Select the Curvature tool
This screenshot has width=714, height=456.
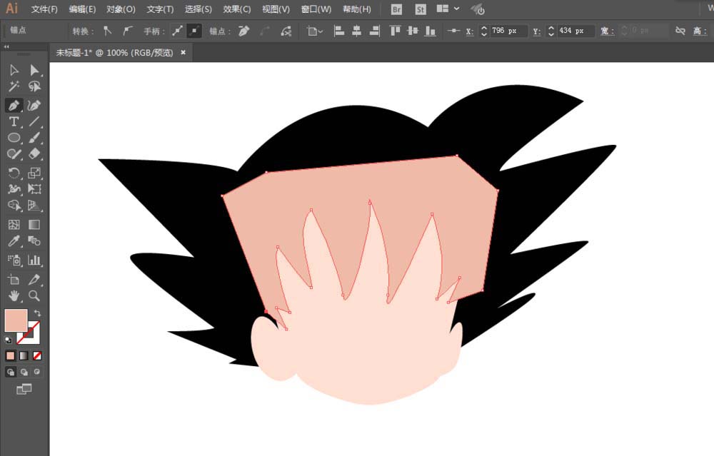(34, 105)
